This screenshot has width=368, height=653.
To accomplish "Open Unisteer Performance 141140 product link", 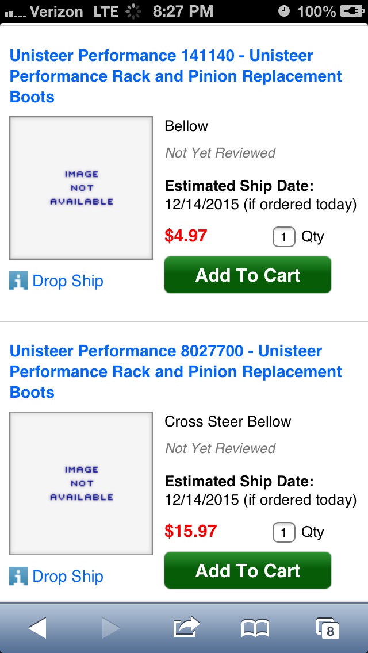I will (176, 76).
